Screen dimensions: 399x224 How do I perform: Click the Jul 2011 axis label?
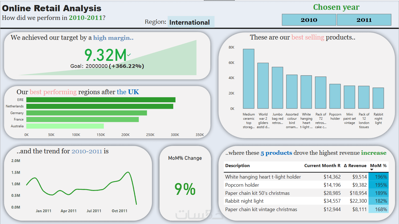click(94, 211)
